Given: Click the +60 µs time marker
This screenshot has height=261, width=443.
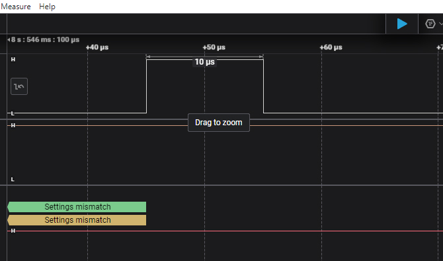Looking at the screenshot, I should pyautogui.click(x=331, y=47).
